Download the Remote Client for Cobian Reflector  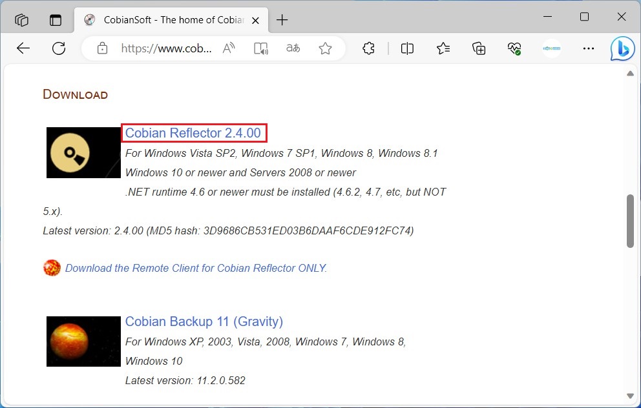point(196,268)
